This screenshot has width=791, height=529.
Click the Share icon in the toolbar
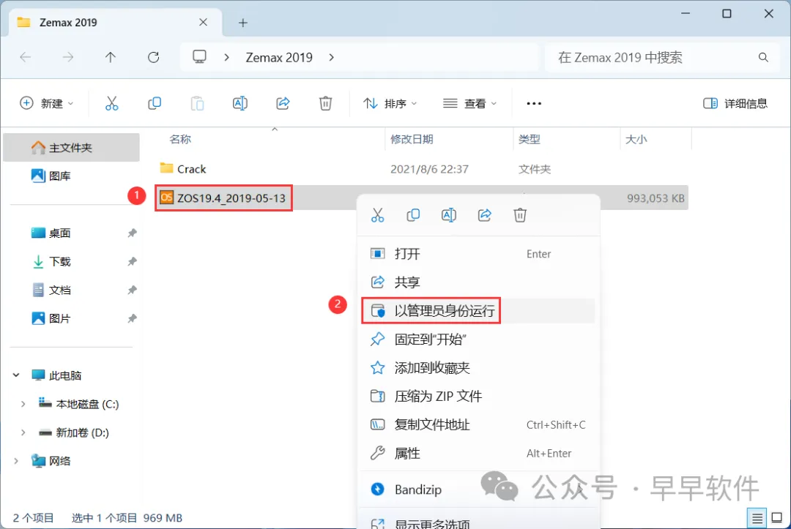[x=283, y=103]
